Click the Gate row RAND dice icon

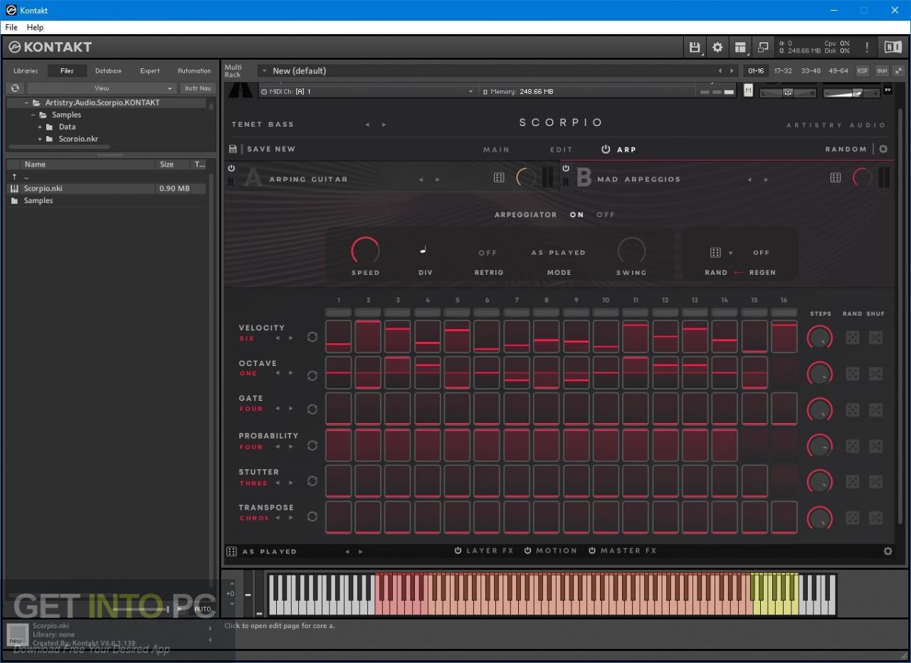coord(852,410)
